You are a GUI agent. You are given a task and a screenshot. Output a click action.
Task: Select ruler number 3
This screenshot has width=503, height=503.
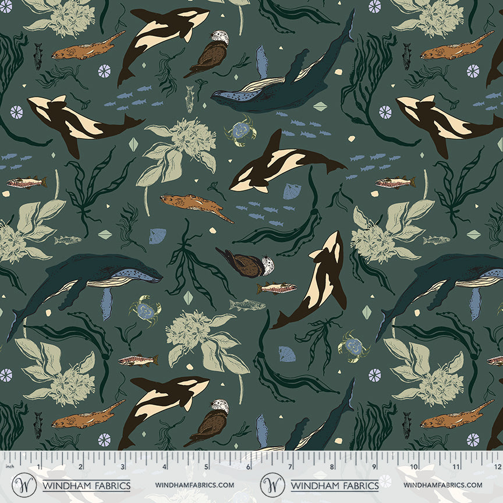[x=122, y=466]
